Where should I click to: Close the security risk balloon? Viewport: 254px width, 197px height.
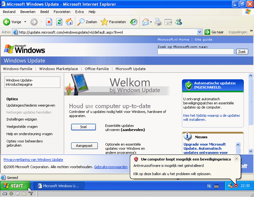pos(237,159)
